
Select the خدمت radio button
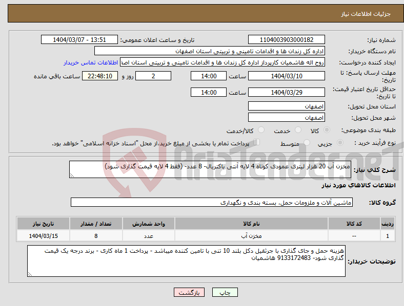(x=298, y=130)
